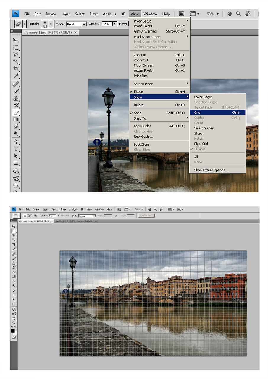This screenshot has width=268, height=379.
Task: Click the black foreground color swatch
Action: pyautogui.click(x=13, y=330)
